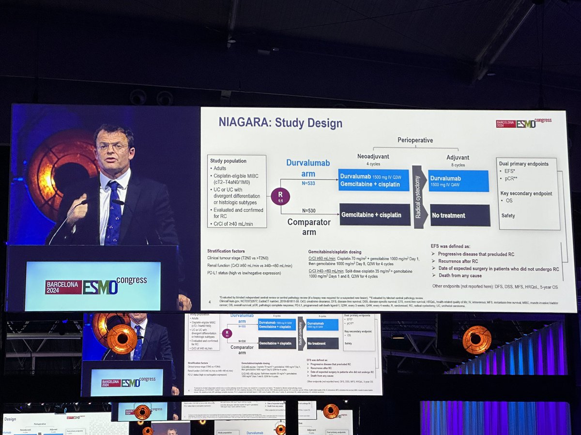
Task: Click "Dual primary endpoints" heading on main slide
Action: pyautogui.click(x=523, y=164)
